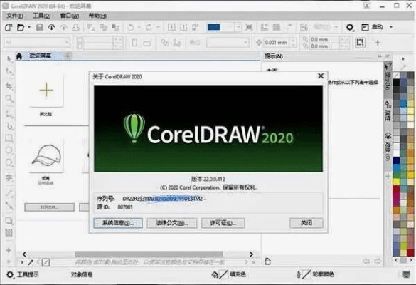Click the full-screen preview icon
The image size is (416, 285).
pos(249,27)
